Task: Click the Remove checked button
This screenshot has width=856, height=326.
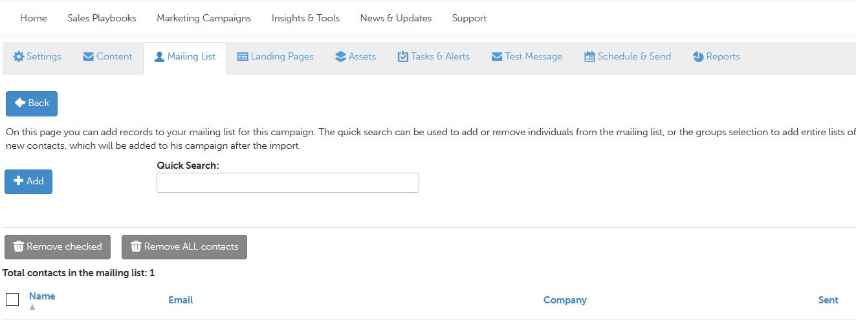Action: coord(58,246)
